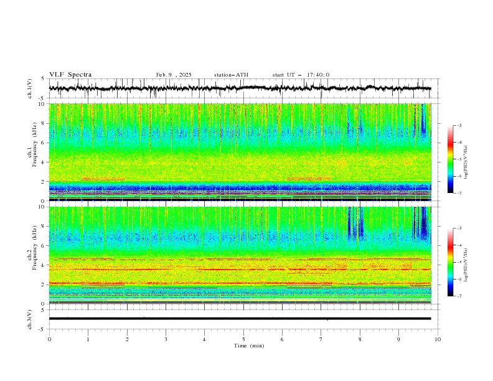
Task: Click the "station=ATH" header label
Action: [x=231, y=75]
